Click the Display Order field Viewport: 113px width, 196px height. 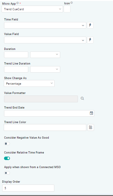[x=28, y=188]
